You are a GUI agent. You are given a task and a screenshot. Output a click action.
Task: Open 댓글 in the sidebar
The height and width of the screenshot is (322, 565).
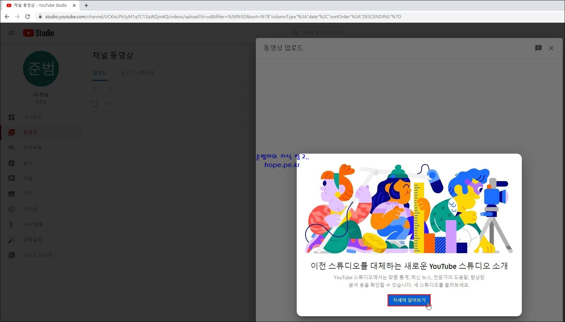tap(41, 178)
